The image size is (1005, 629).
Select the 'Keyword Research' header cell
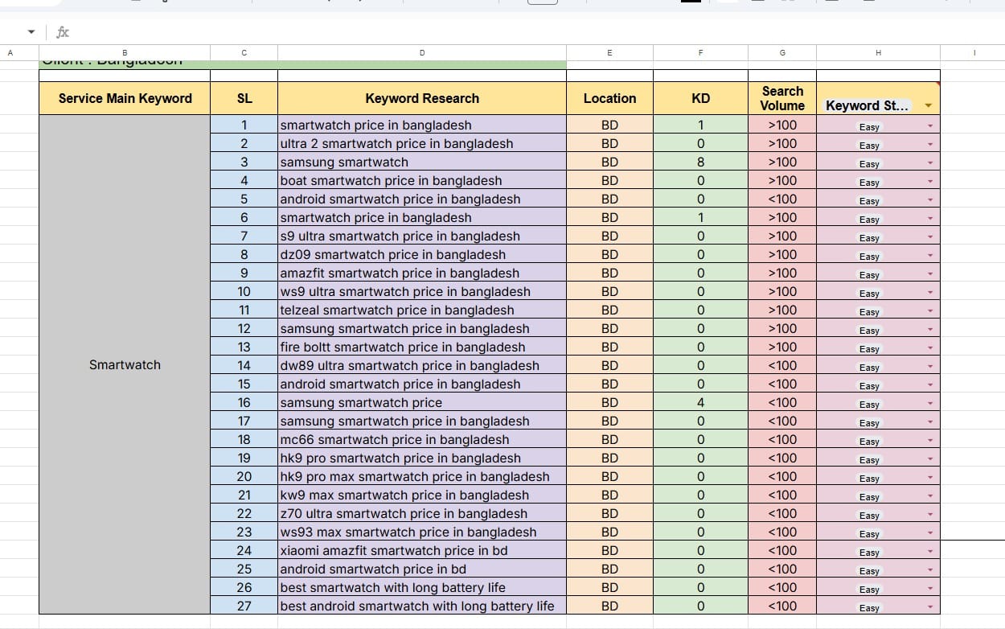[x=421, y=97]
